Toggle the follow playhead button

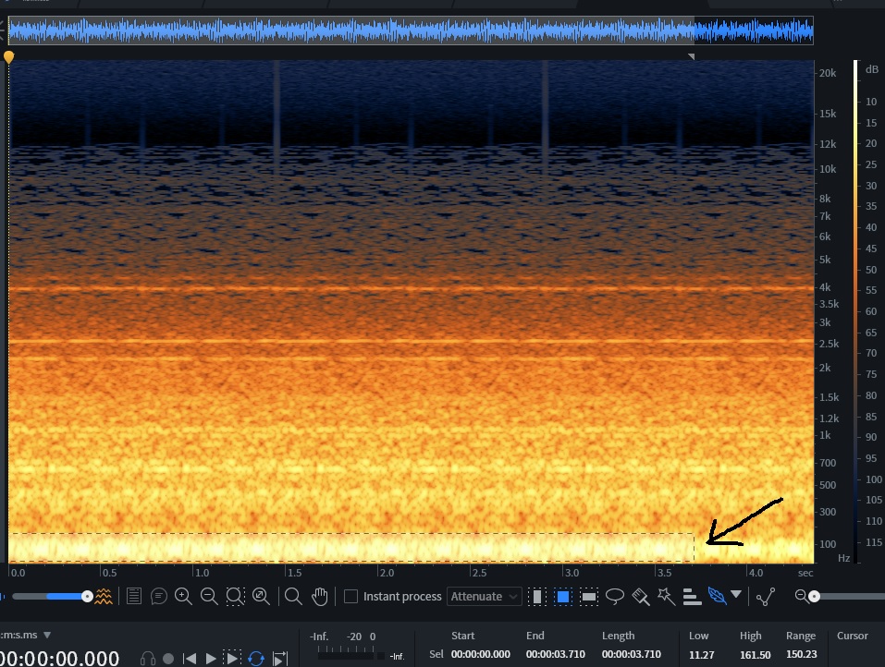(x=280, y=658)
